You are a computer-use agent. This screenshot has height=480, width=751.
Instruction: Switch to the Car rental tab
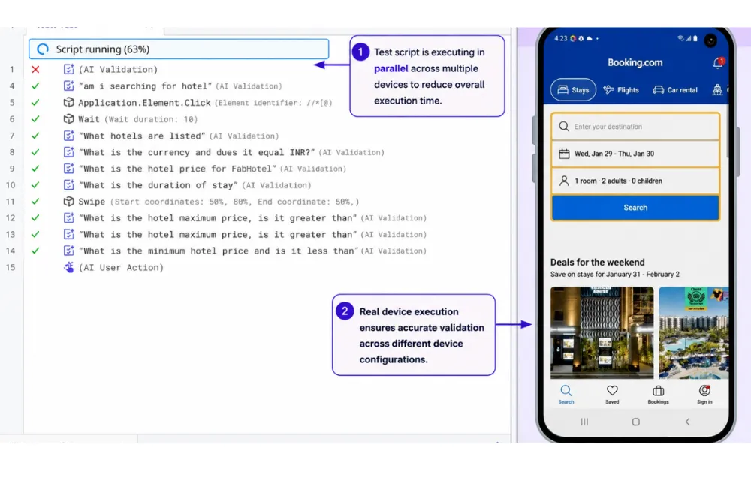coord(675,90)
